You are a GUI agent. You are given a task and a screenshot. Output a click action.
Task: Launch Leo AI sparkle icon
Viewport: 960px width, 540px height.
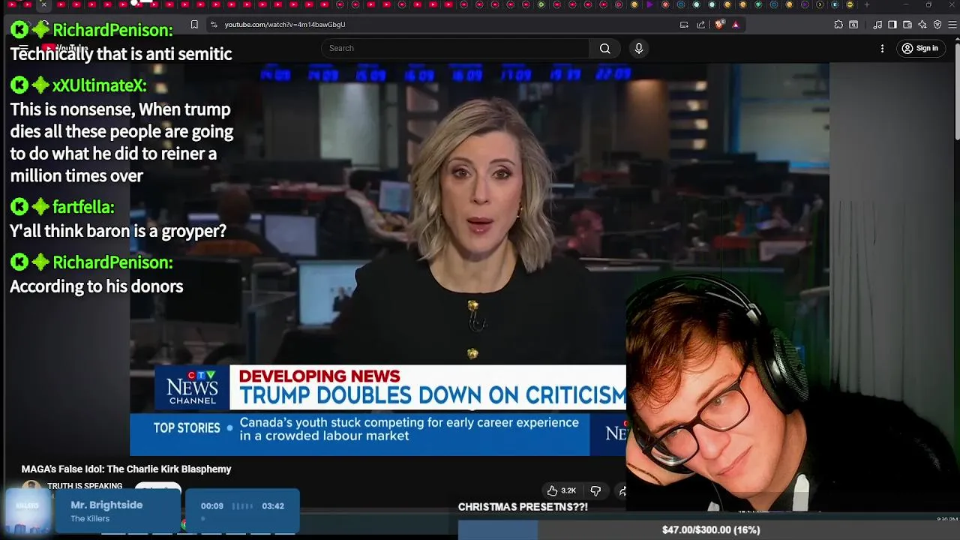pos(922,25)
